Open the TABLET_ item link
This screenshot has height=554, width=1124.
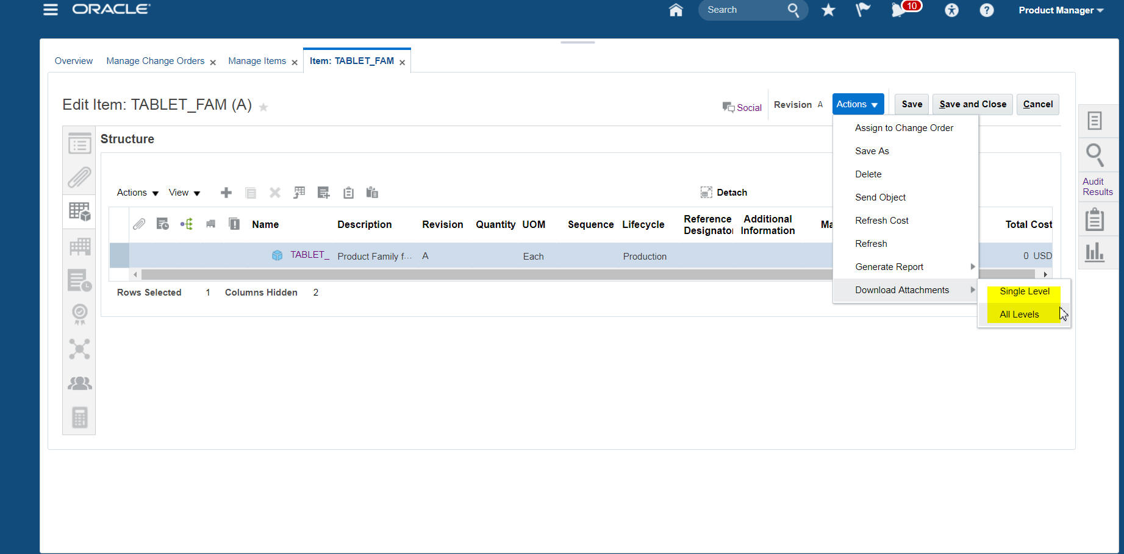pos(310,255)
